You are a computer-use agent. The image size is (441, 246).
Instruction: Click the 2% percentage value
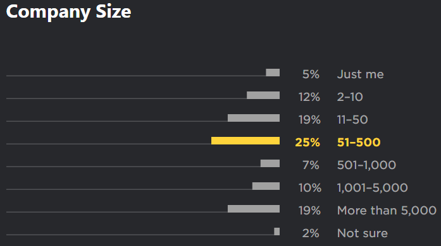[x=311, y=233]
